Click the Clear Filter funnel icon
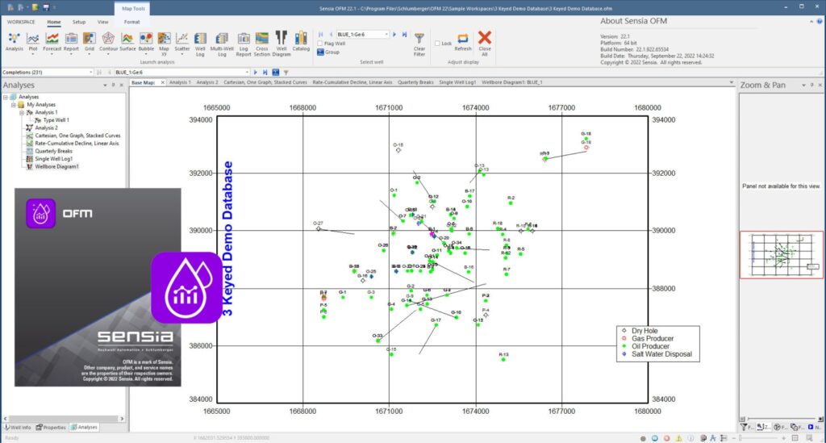This screenshot has width=826, height=443. click(x=419, y=42)
